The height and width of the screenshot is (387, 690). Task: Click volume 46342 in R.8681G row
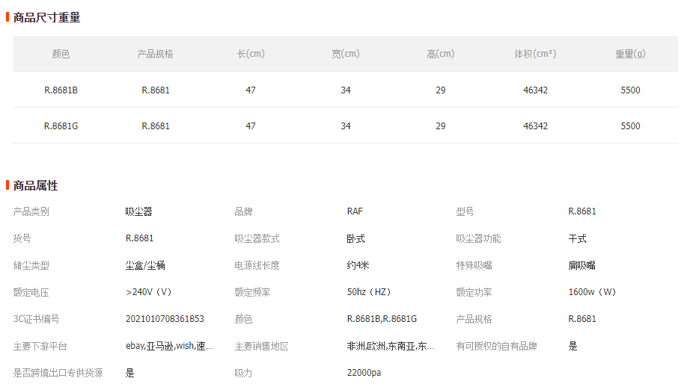[x=536, y=126]
